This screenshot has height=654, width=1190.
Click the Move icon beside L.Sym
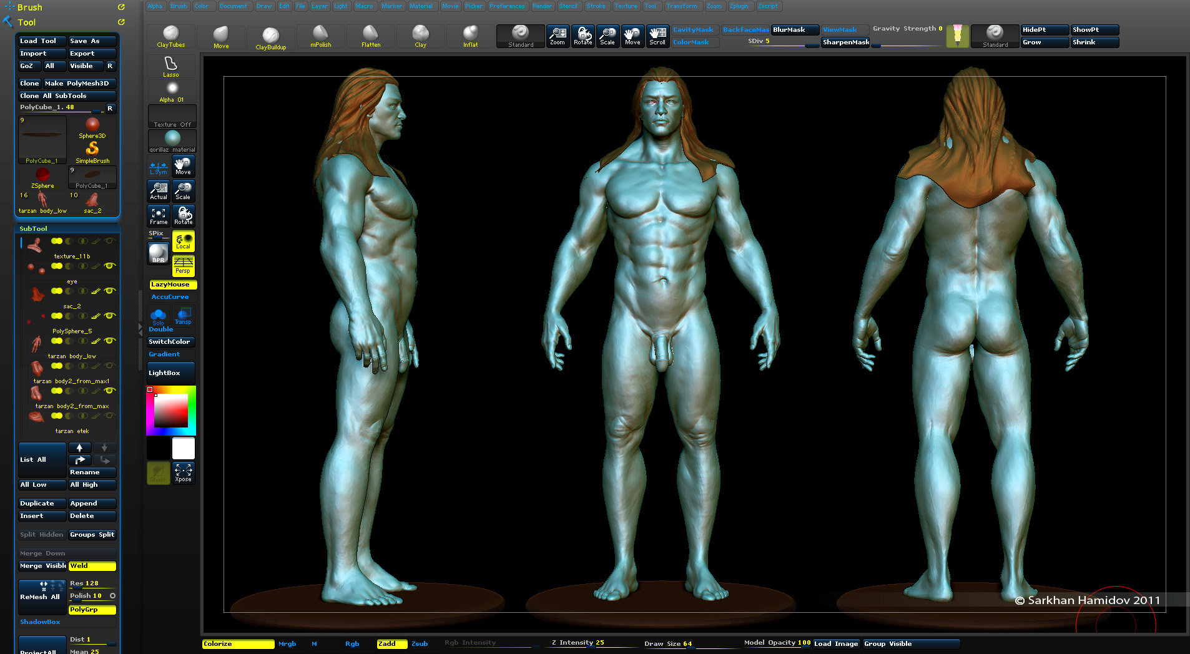(x=183, y=166)
